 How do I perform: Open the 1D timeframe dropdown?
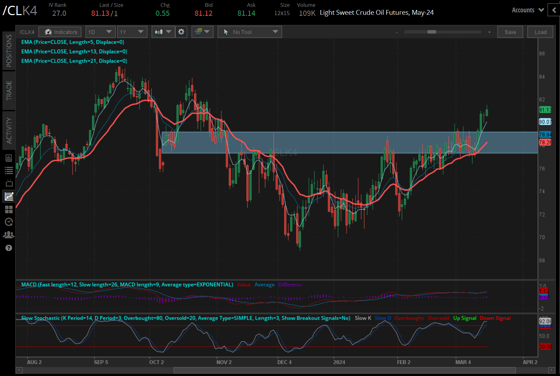click(100, 32)
